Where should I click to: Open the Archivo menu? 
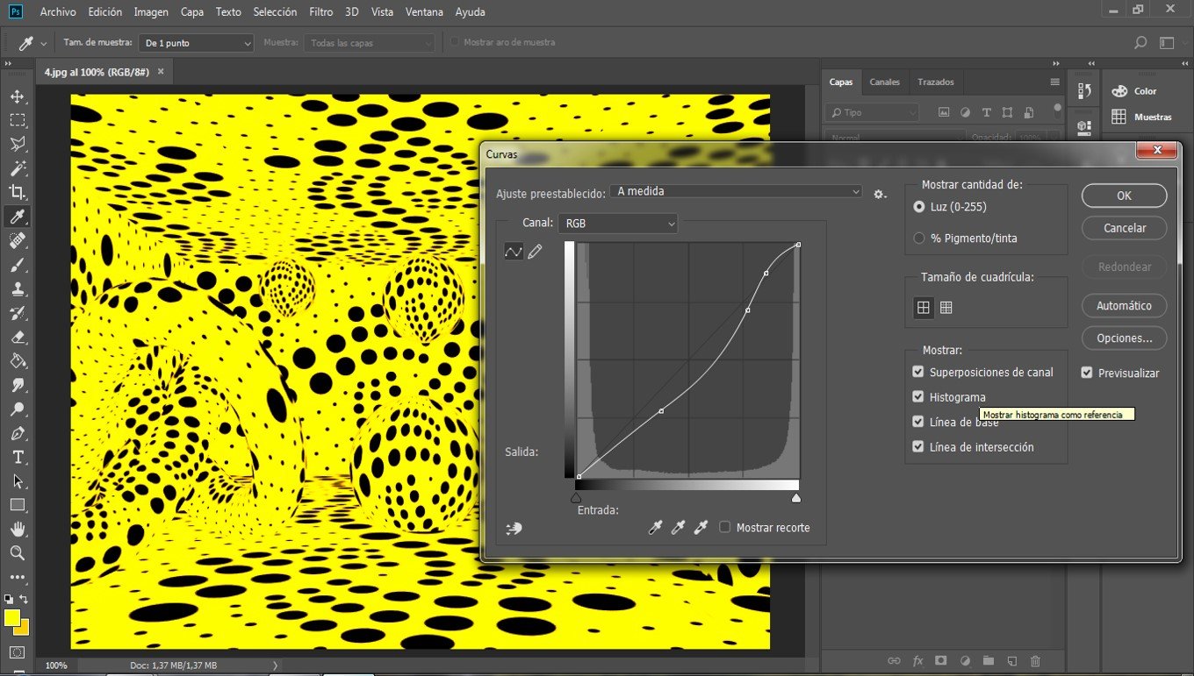pos(58,12)
